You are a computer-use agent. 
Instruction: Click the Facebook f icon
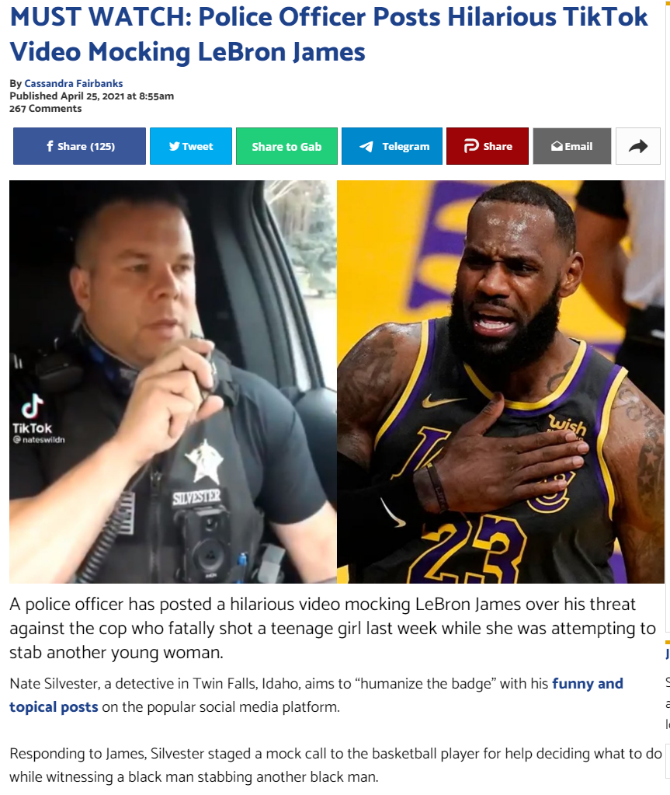(50, 146)
